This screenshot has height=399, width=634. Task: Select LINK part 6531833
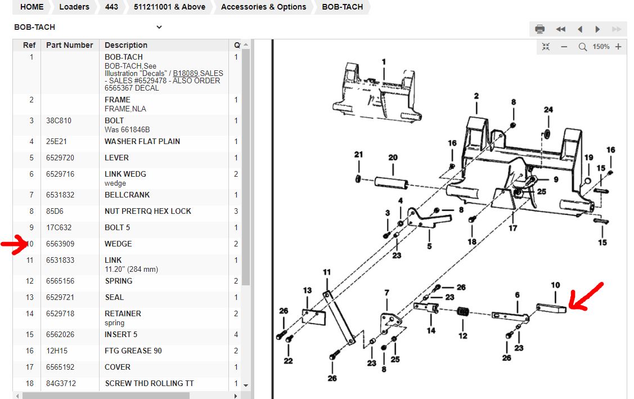[x=60, y=260]
